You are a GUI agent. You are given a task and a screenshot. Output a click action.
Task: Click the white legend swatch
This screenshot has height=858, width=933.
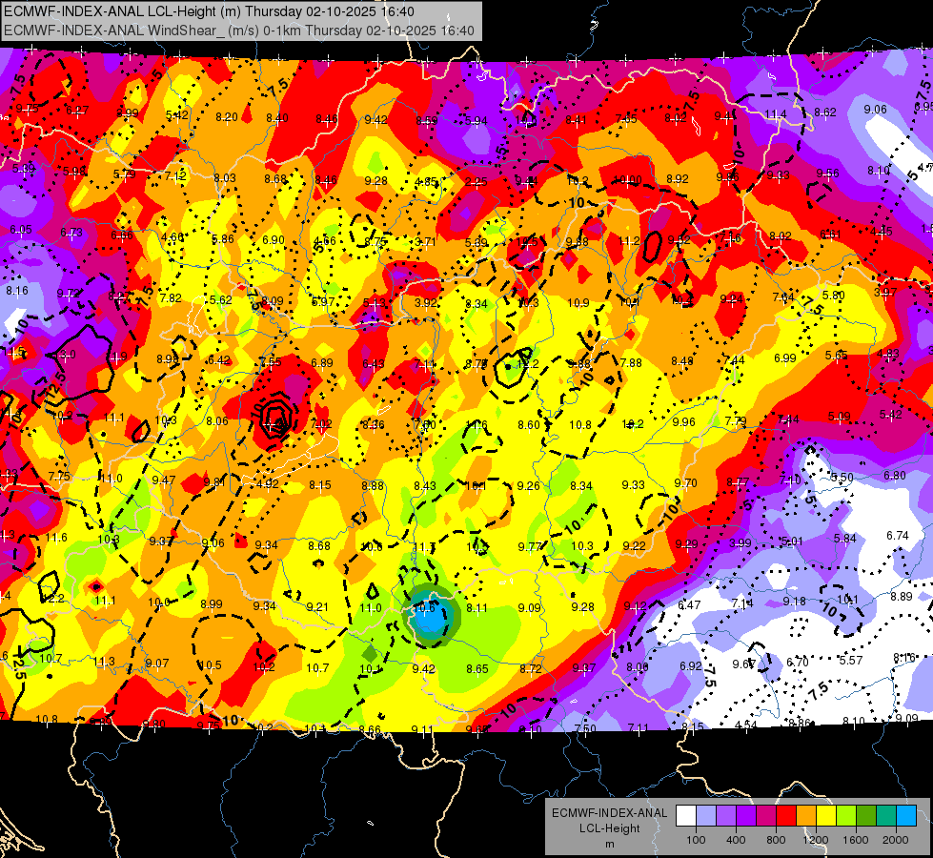[686, 816]
